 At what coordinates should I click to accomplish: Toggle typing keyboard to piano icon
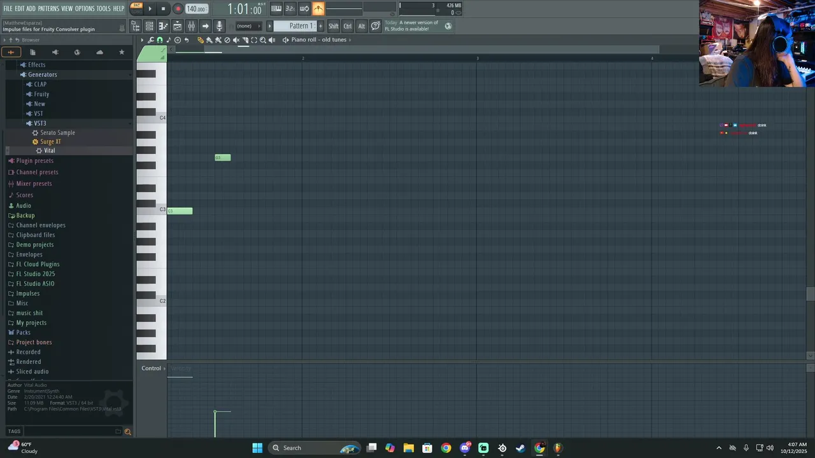276,8
